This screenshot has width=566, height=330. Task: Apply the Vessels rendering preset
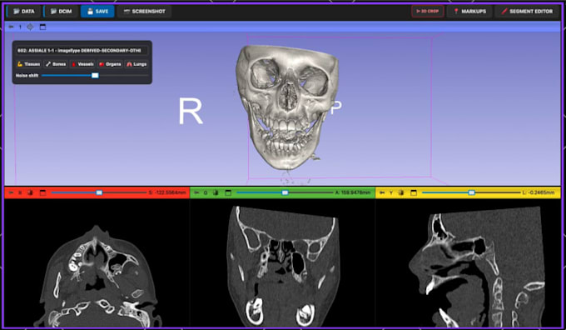point(82,64)
